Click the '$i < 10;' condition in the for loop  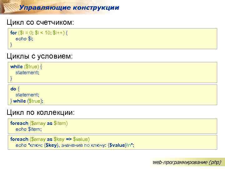tap(43, 33)
